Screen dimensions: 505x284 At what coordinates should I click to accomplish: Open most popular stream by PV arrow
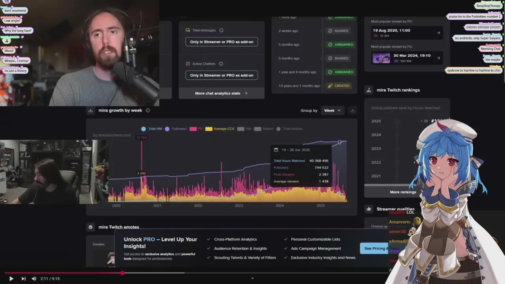click(x=438, y=33)
